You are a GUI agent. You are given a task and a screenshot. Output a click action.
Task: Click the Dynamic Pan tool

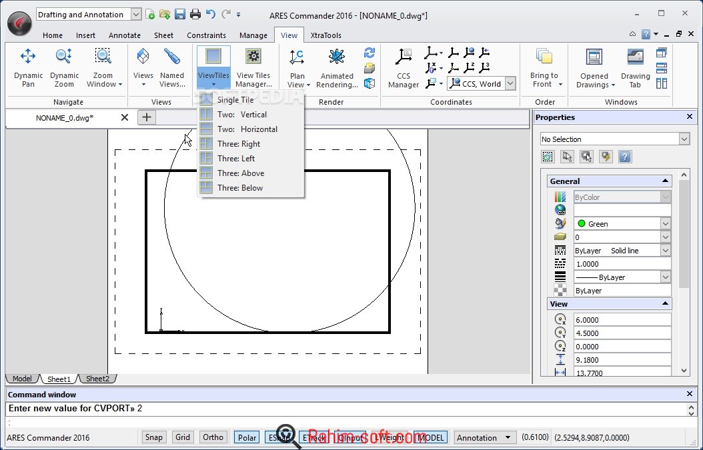pos(28,67)
